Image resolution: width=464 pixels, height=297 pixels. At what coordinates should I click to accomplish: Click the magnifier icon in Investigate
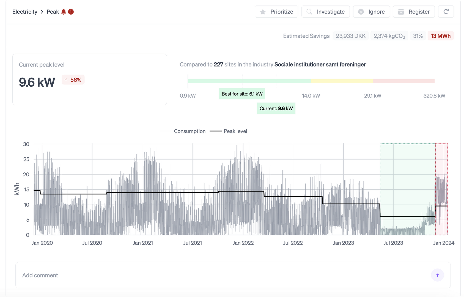(x=309, y=12)
